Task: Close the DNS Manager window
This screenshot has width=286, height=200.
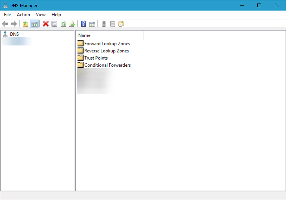Action: 277,6
